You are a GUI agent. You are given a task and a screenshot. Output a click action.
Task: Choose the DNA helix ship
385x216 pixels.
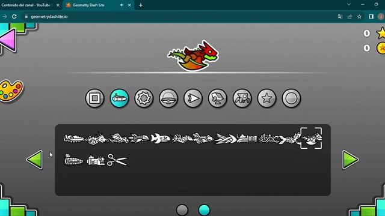pos(268,139)
